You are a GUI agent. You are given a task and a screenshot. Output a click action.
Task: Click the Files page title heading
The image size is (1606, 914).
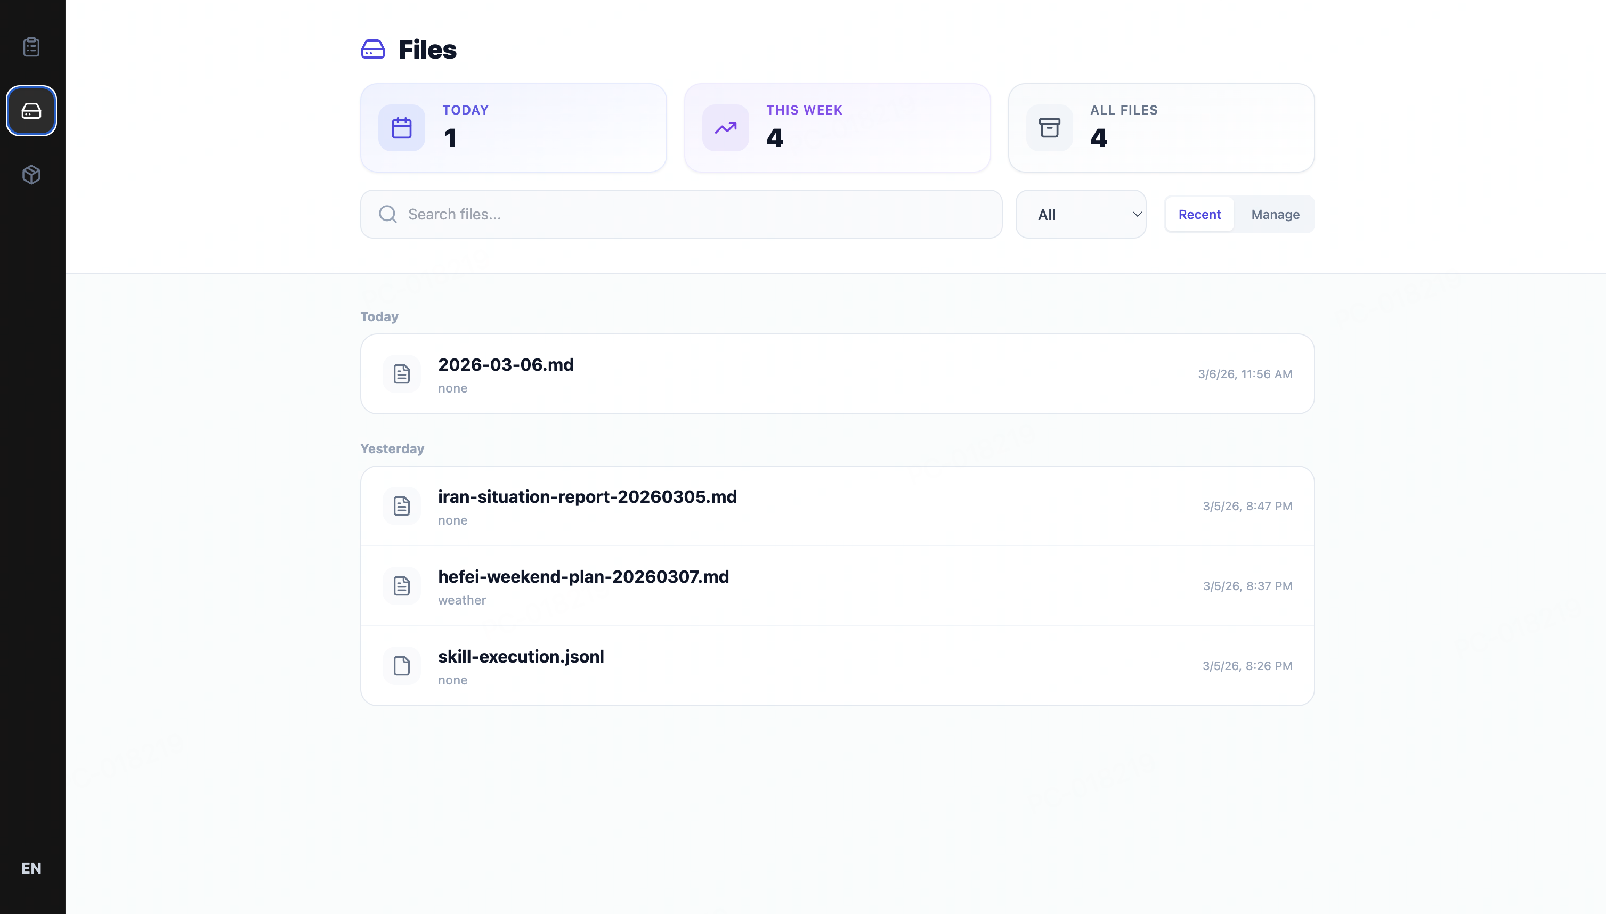pyautogui.click(x=427, y=50)
